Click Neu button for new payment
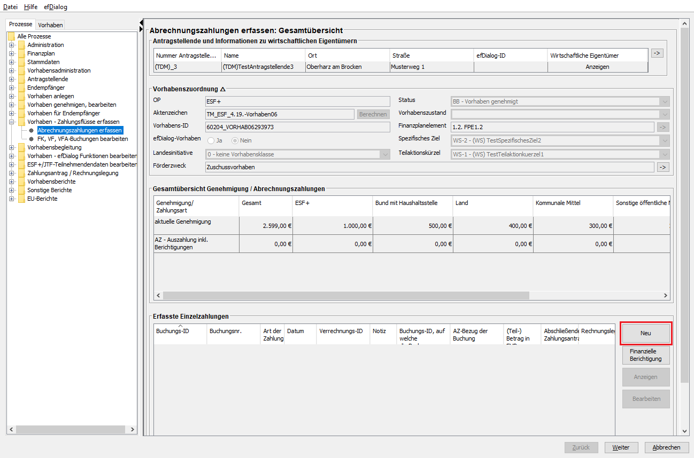The image size is (694, 458). click(x=645, y=333)
